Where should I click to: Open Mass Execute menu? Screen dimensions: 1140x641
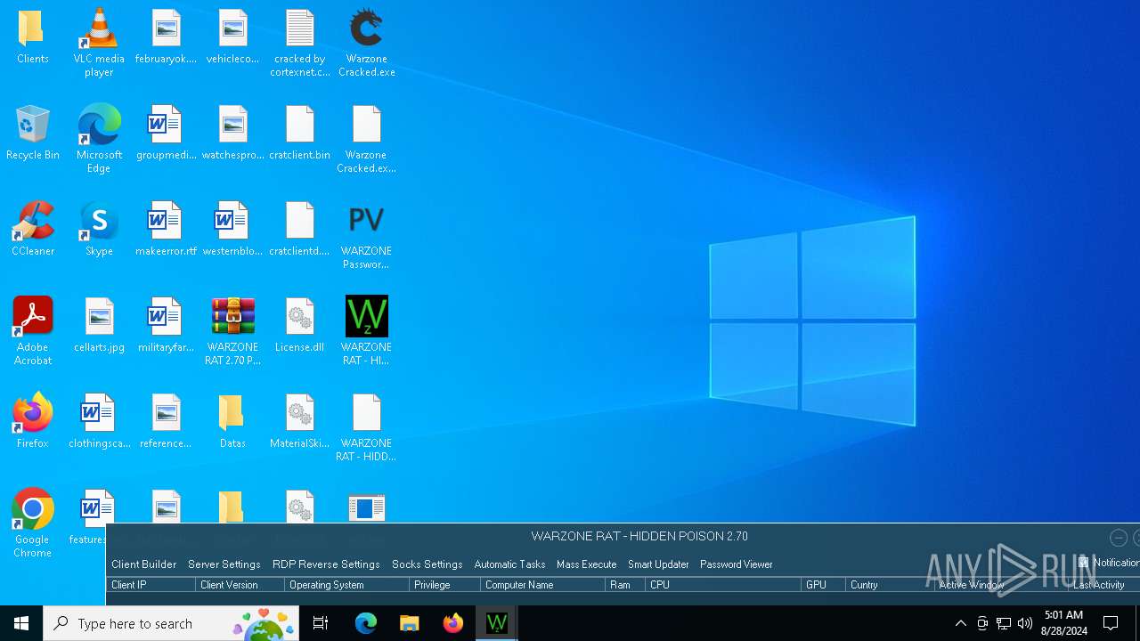point(586,564)
